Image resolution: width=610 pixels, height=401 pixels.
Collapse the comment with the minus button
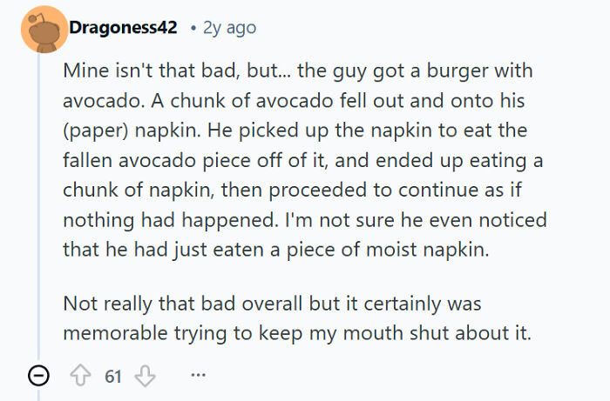(38, 377)
